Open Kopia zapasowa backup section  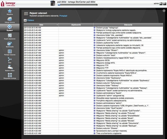(x=10, y=35)
